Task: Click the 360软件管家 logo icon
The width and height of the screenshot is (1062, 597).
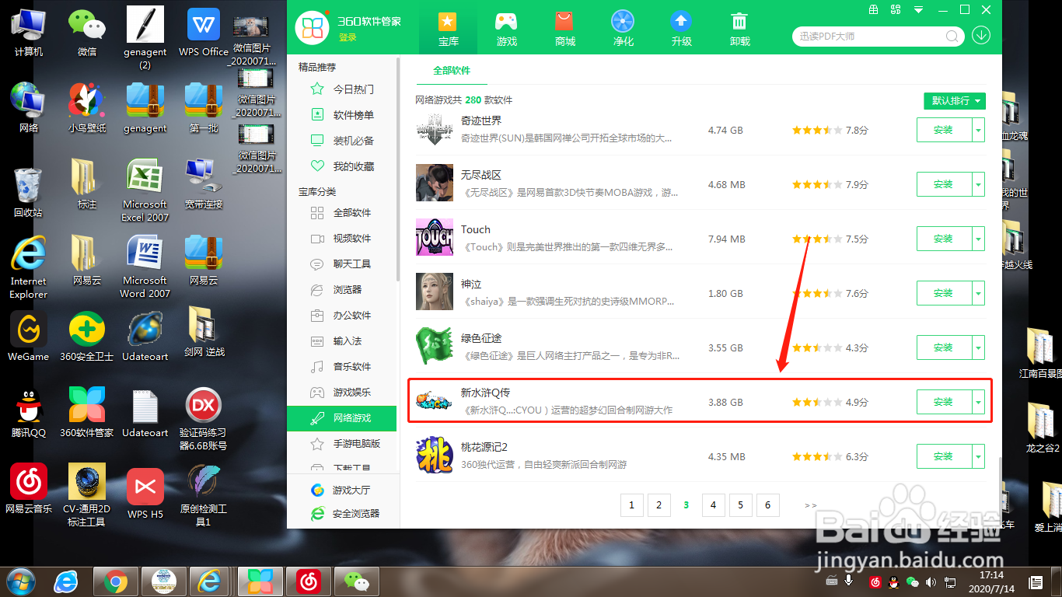Action: pyautogui.click(x=313, y=29)
